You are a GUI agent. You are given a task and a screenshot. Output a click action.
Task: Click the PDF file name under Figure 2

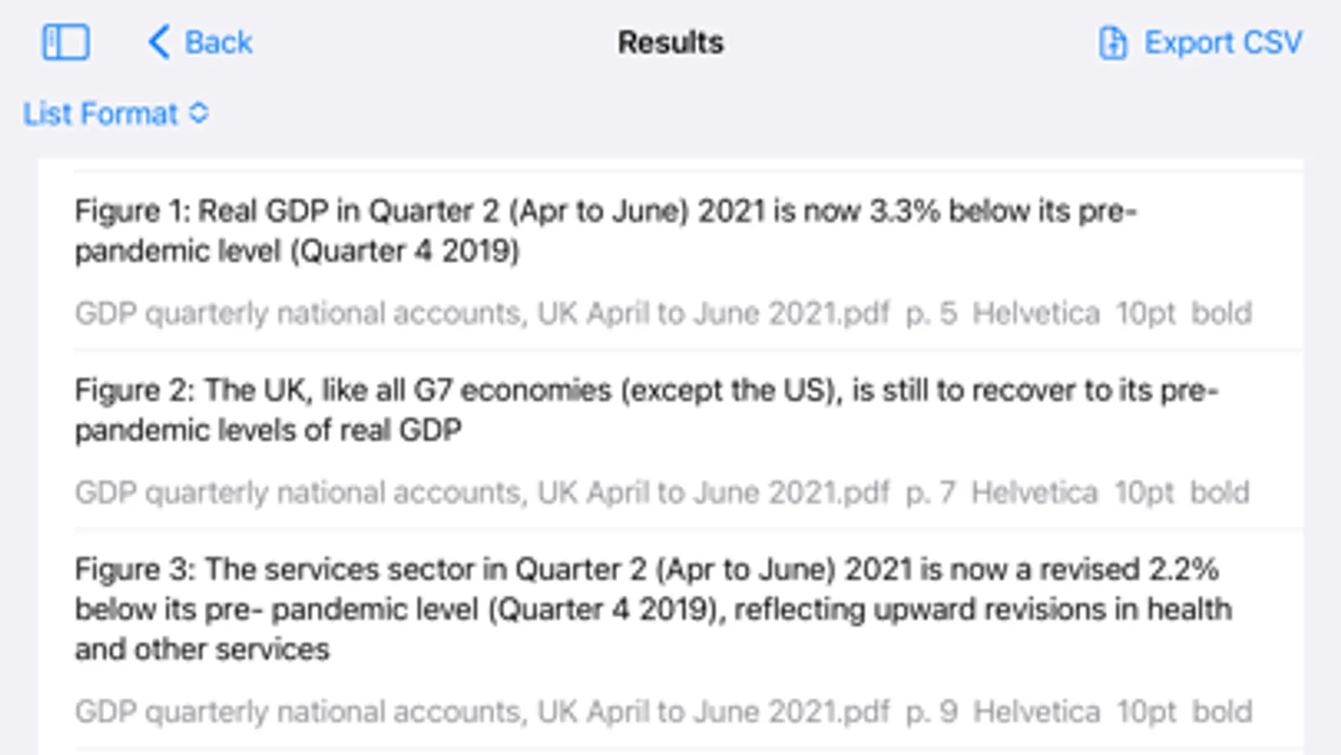click(x=481, y=492)
